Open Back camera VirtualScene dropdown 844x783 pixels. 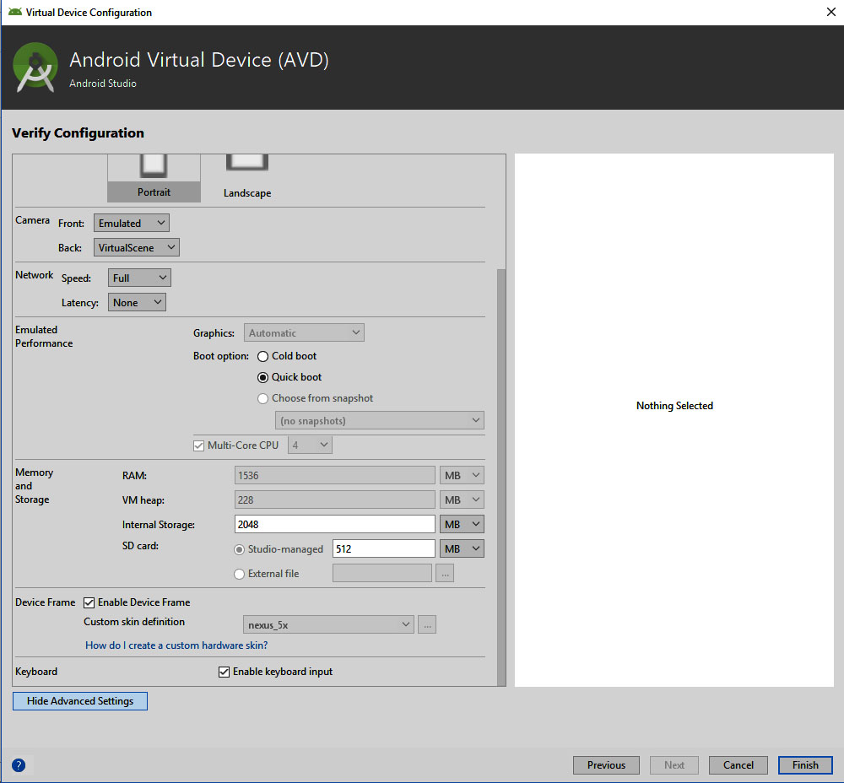tap(137, 248)
